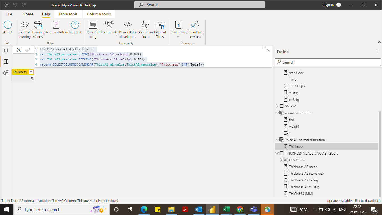The width and height of the screenshot is (382, 215).
Task: Open the File menu
Action: [x=9, y=14]
